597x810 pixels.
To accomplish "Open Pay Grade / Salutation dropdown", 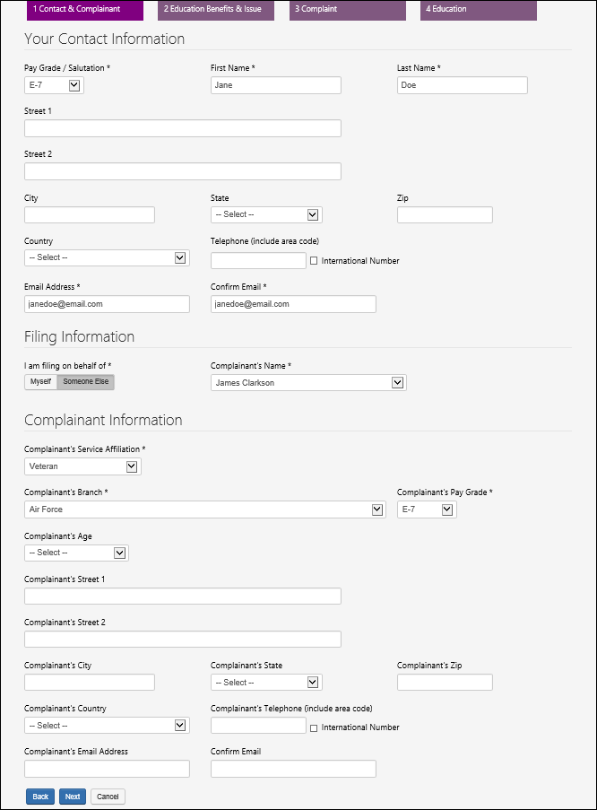I will click(x=54, y=85).
